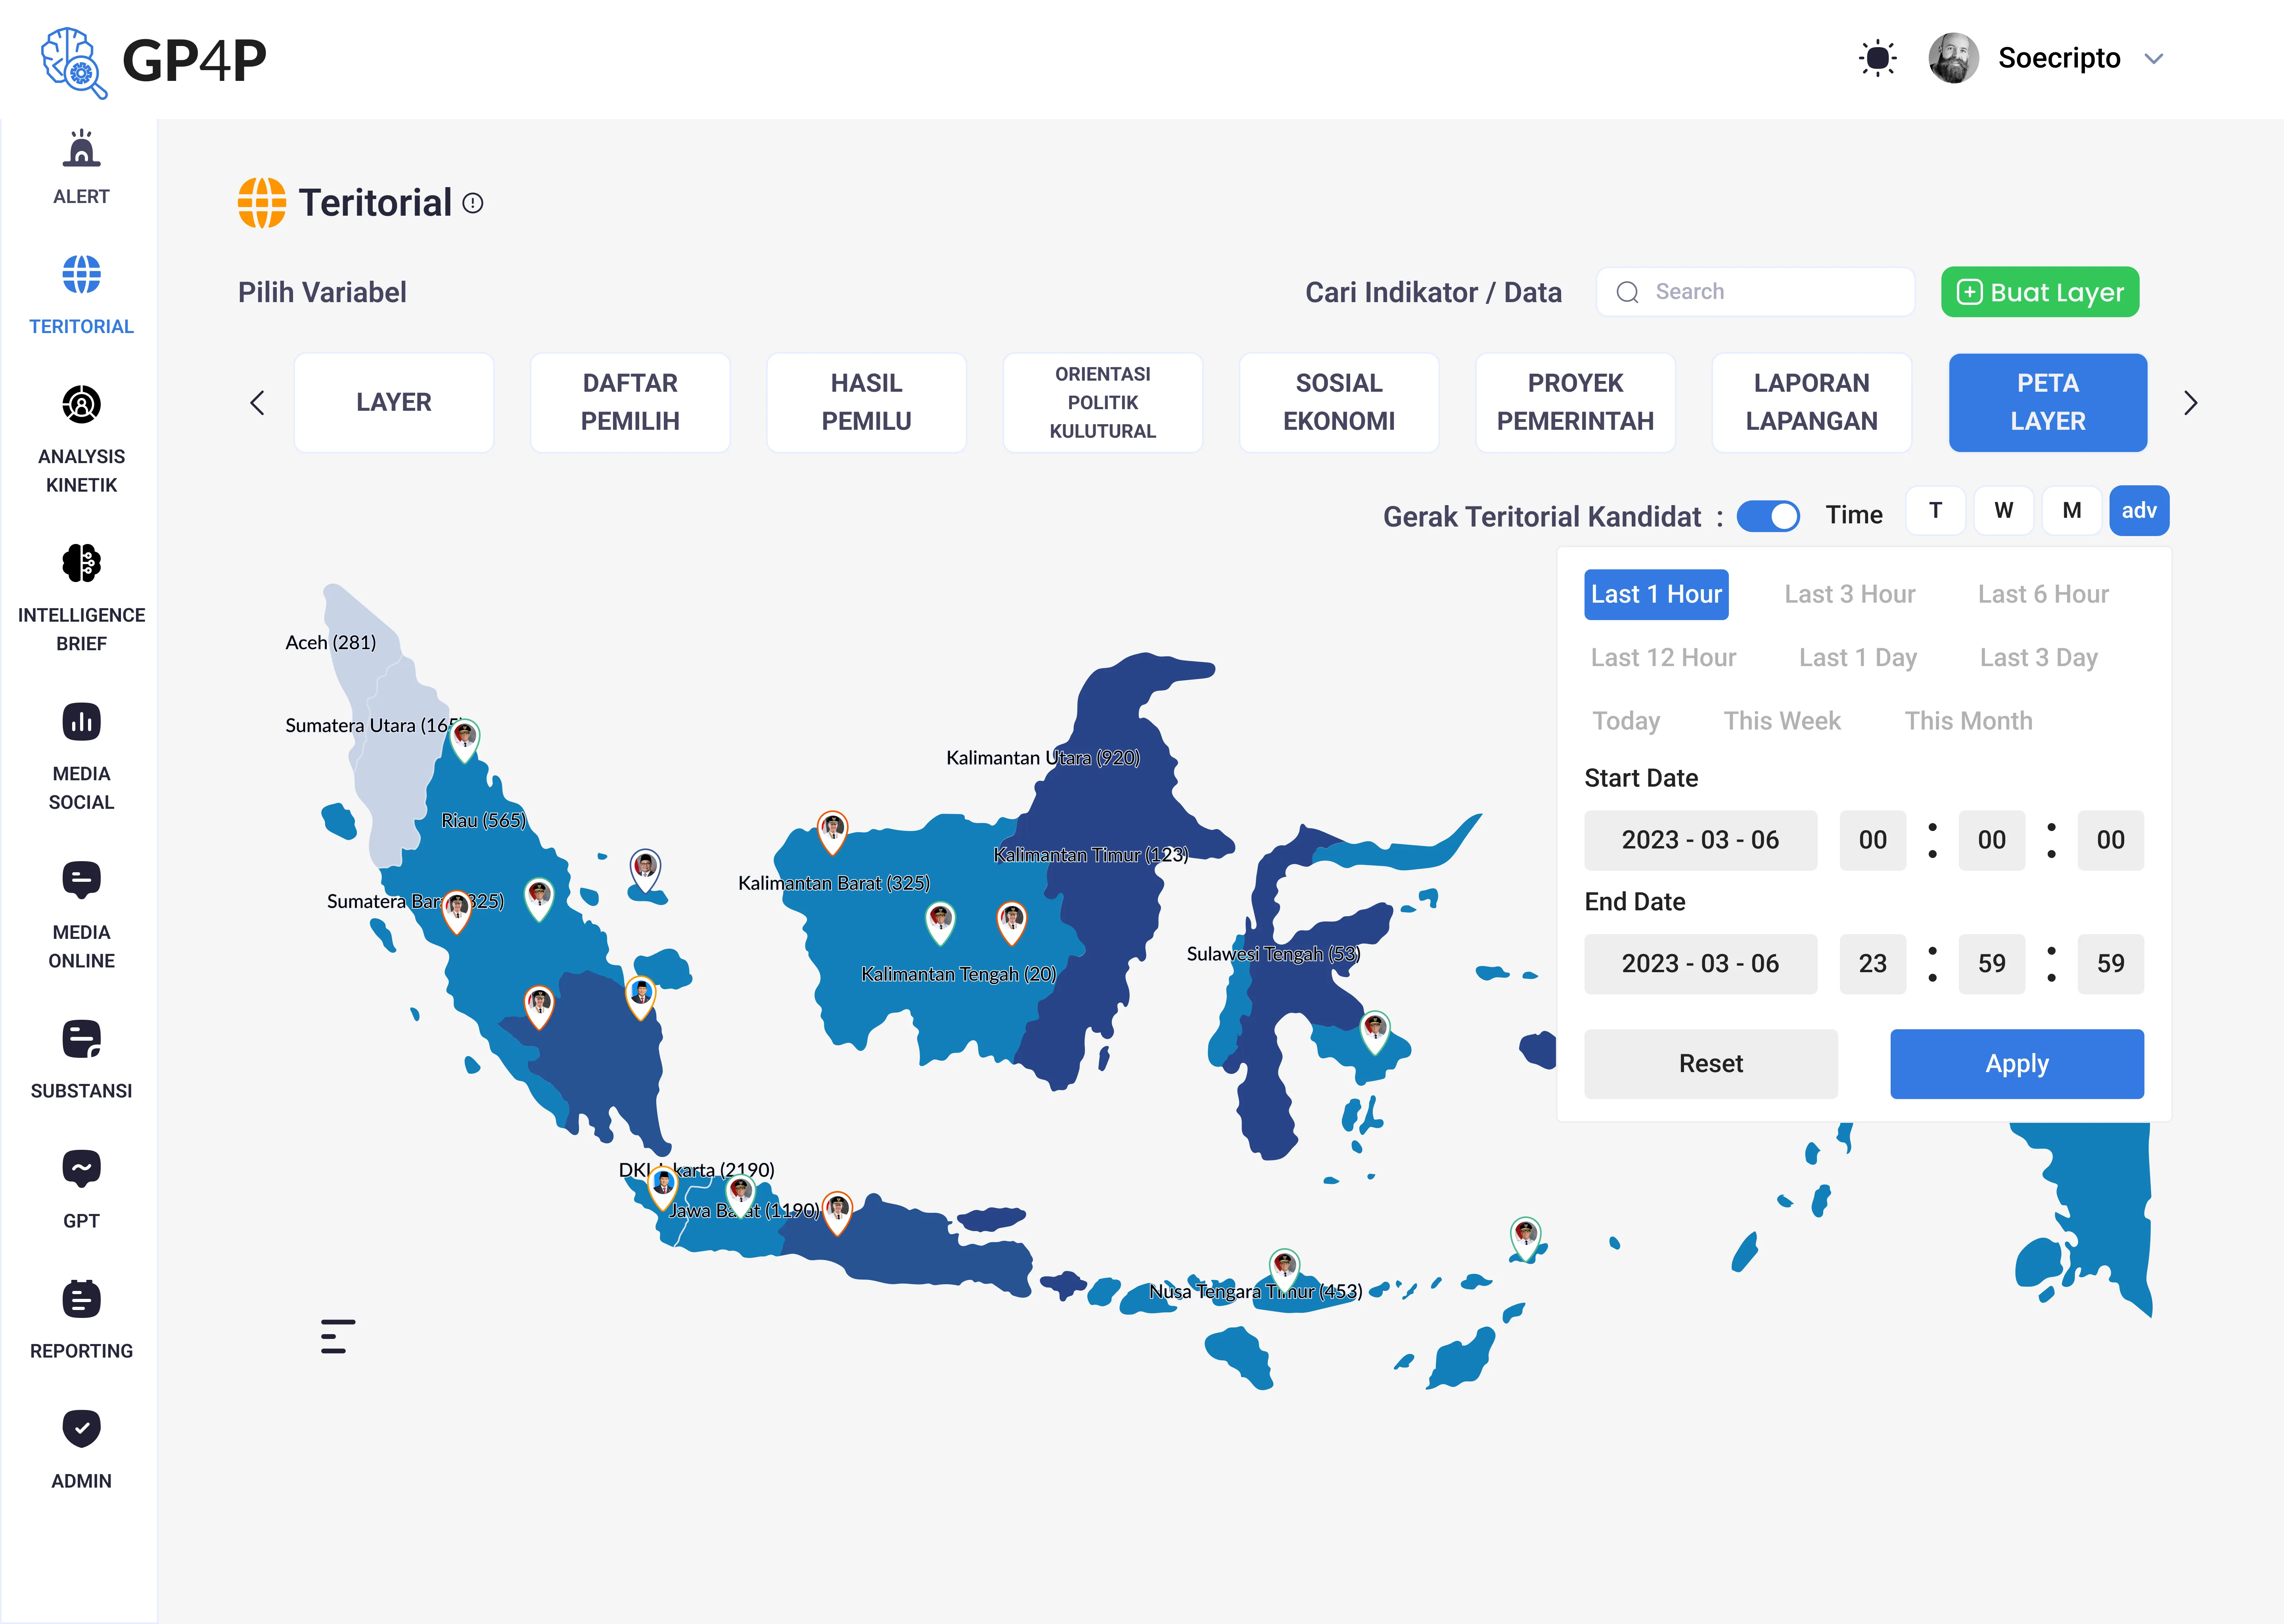The height and width of the screenshot is (1624, 2284).
Task: Select the Last 3 Day range
Action: click(x=2038, y=658)
